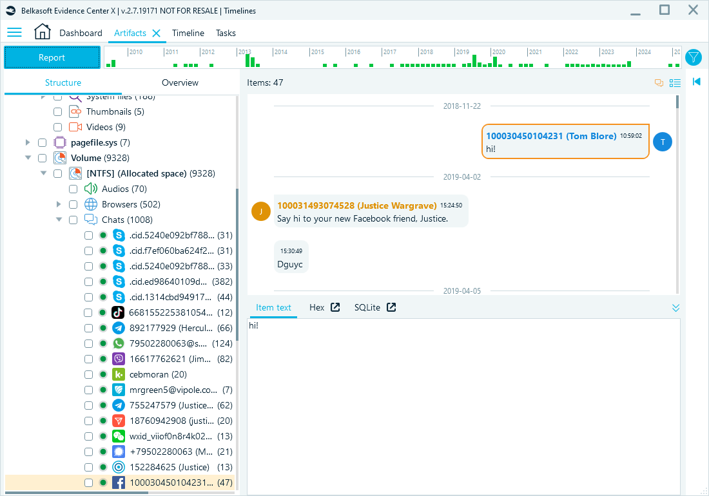Check the Chats (1008) checkbox
Viewport: 709px width, 496px height.
tap(73, 220)
